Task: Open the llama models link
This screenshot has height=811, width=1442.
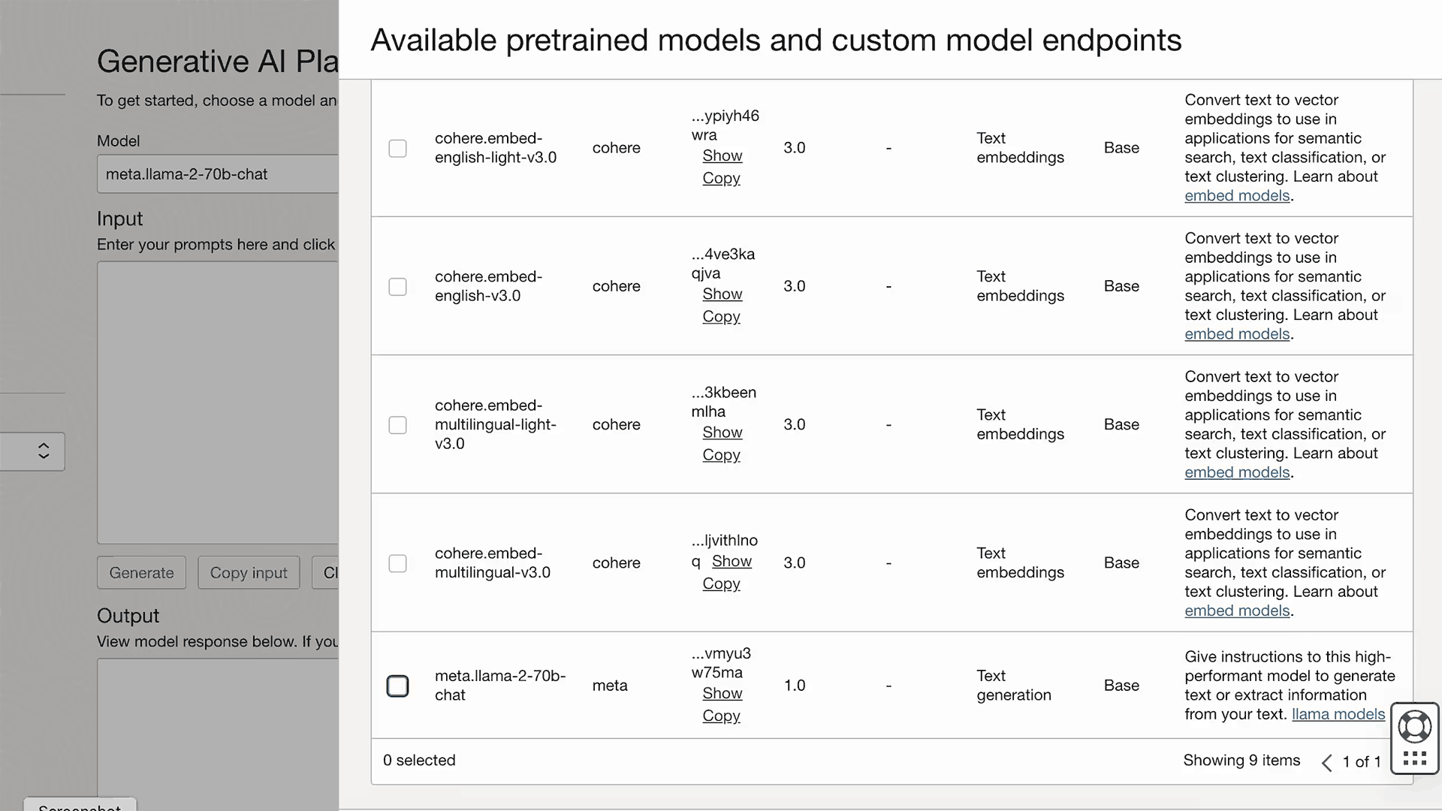Action: tap(1338, 714)
